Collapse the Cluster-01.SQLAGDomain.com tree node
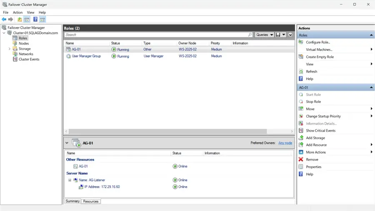This screenshot has width=375, height=211. [x=4, y=33]
